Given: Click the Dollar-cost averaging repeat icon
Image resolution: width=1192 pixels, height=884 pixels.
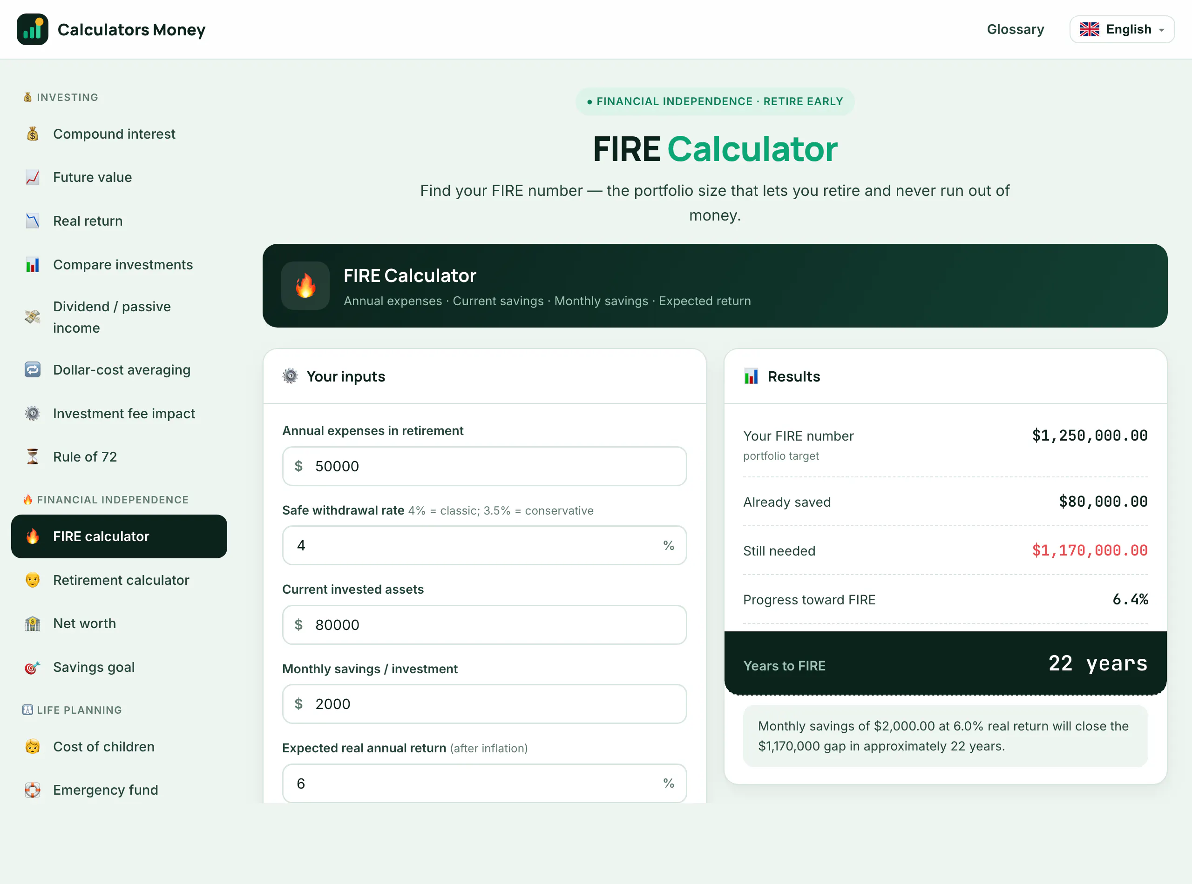Looking at the screenshot, I should tap(33, 370).
